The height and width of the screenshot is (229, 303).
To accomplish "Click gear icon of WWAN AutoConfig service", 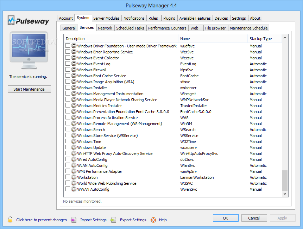I will pyautogui.click(x=74, y=189).
